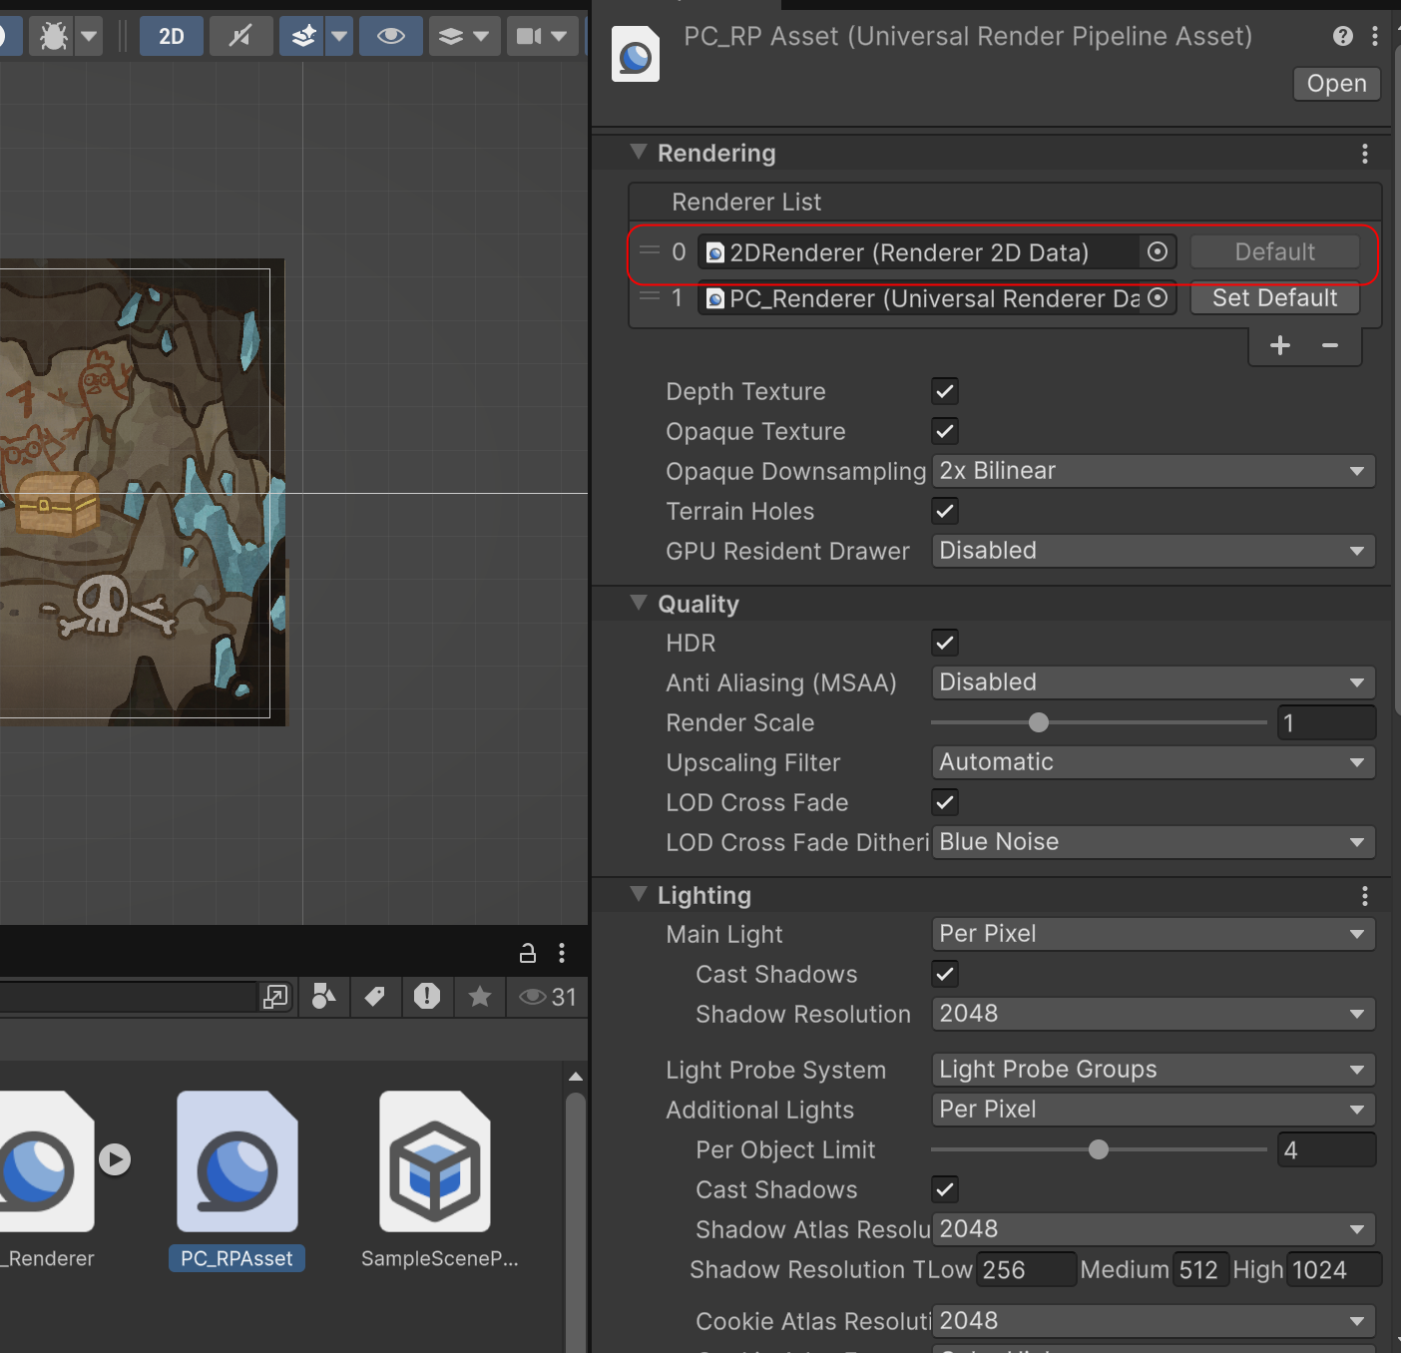Expand the _Renderer asset sub-assets arrow
1401x1353 pixels.
(x=115, y=1159)
